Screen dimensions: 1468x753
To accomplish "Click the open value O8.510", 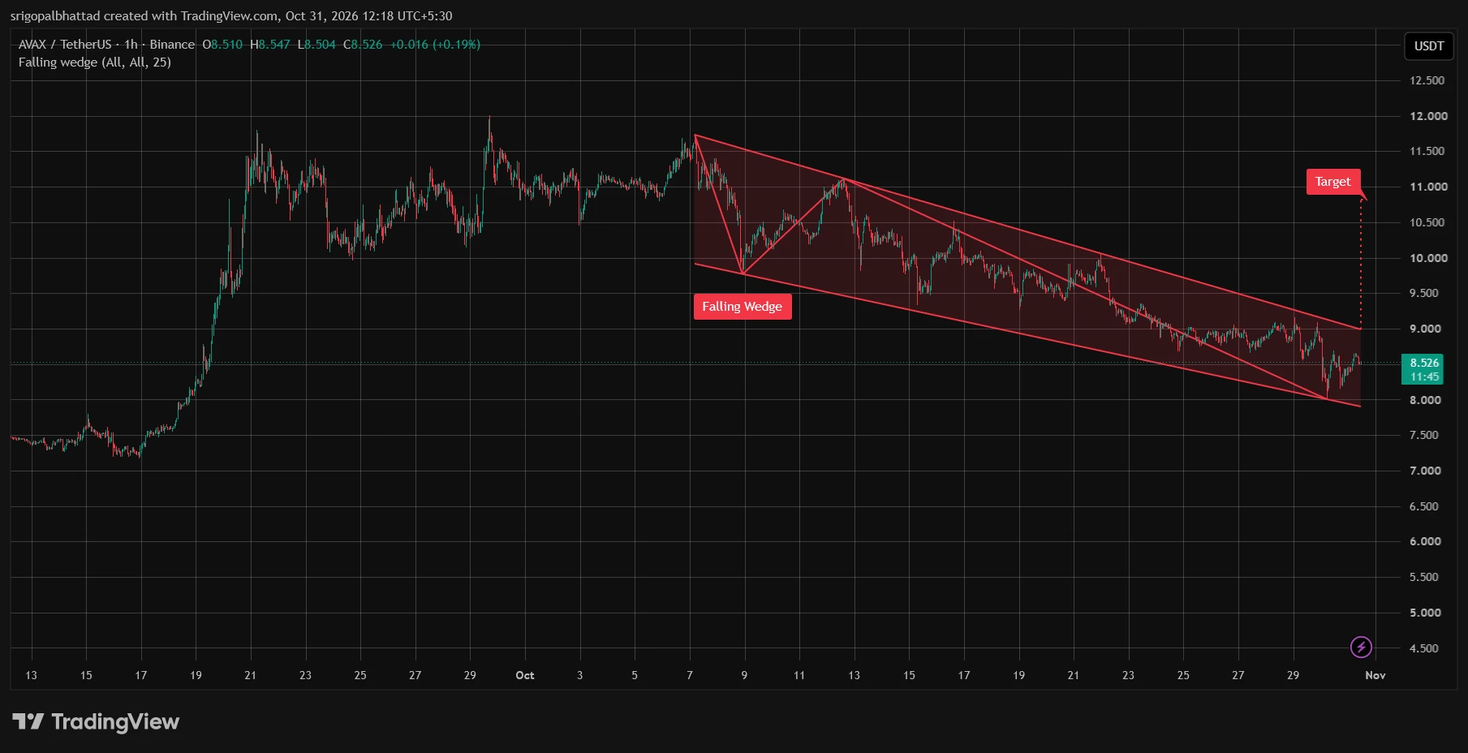I will coord(222,45).
